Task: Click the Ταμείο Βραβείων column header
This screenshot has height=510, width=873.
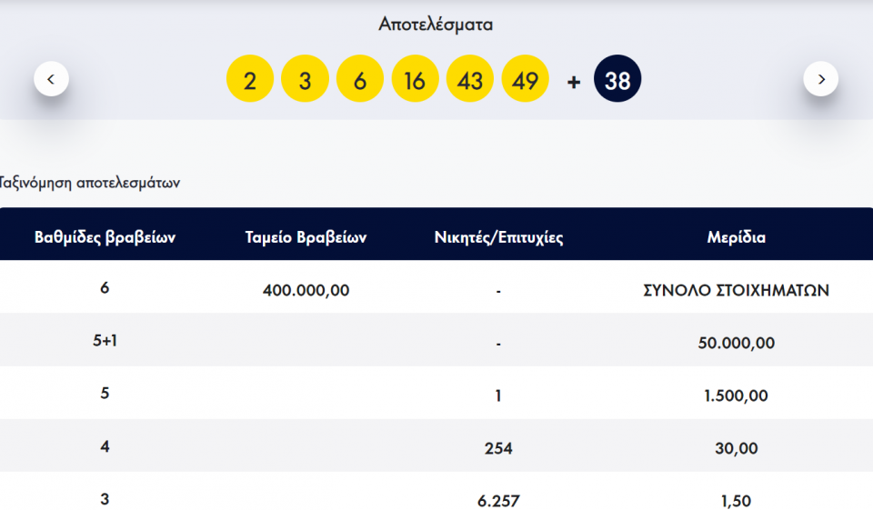Action: [x=306, y=238]
